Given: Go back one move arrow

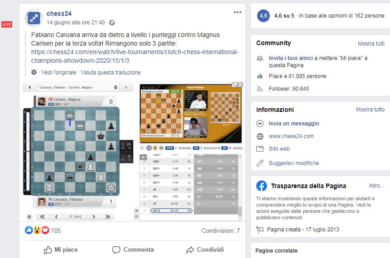Looking at the screenshot, I should (56, 217).
